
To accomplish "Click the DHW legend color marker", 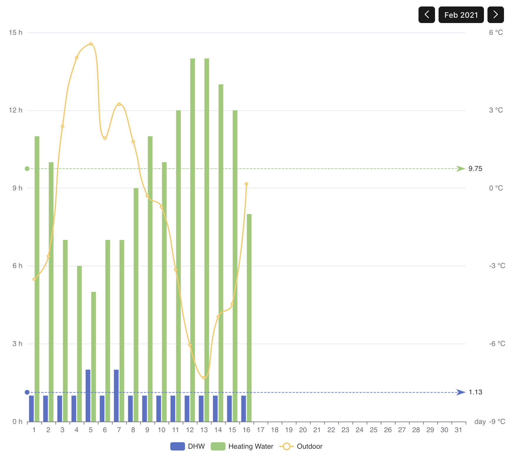I will coord(177,447).
